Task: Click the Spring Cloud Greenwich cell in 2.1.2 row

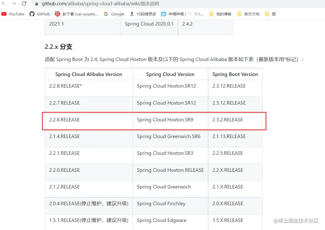Action: tap(170, 189)
